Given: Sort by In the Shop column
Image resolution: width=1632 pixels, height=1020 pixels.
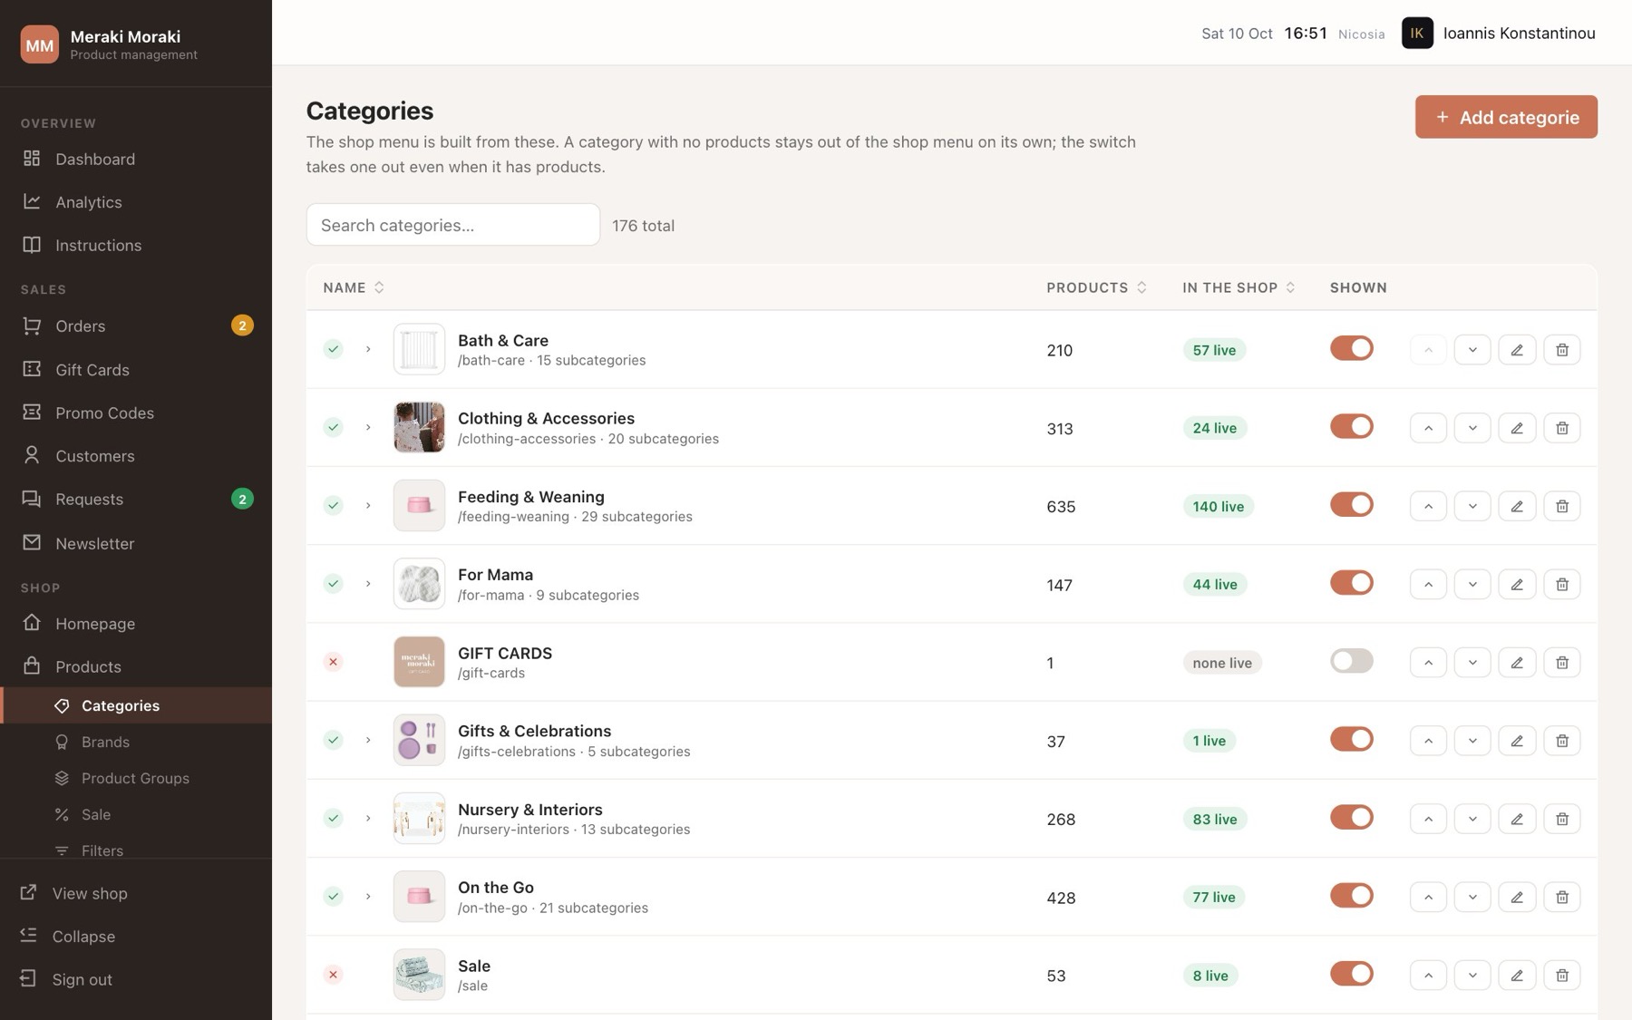Looking at the screenshot, I should (x=1239, y=287).
